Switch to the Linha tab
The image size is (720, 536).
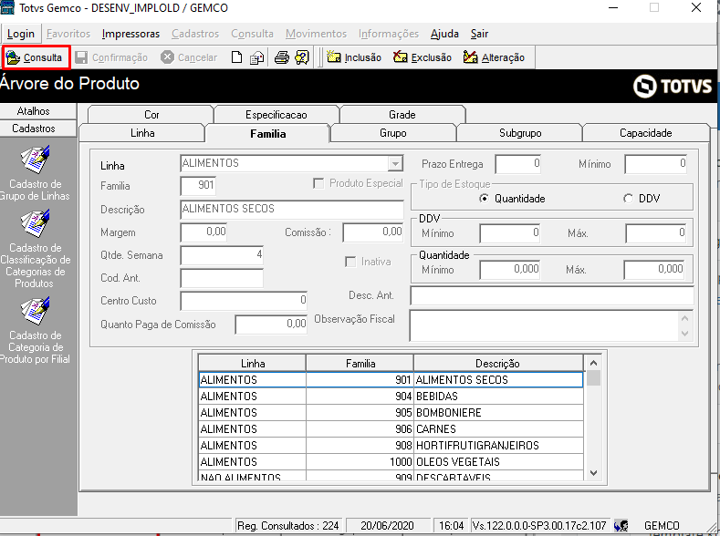click(142, 133)
